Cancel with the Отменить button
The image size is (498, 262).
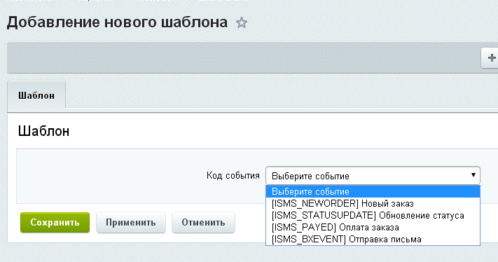[203, 222]
